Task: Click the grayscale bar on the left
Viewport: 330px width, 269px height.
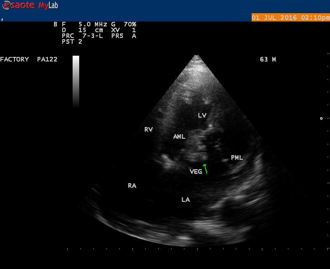Action: [76, 81]
